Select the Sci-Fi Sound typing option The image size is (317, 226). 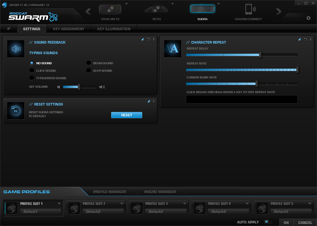point(89,71)
